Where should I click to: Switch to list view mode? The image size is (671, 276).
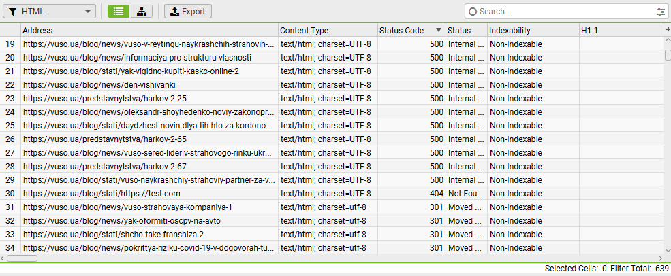click(x=119, y=12)
